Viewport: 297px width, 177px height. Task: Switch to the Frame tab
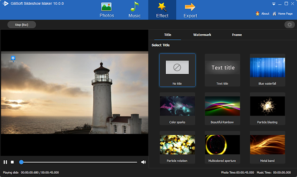point(237,35)
